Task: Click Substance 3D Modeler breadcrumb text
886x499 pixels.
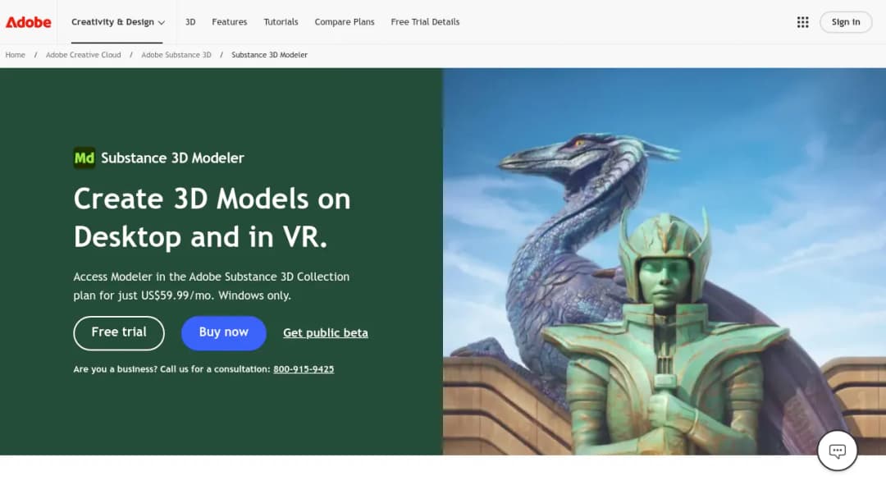Action: tap(270, 55)
